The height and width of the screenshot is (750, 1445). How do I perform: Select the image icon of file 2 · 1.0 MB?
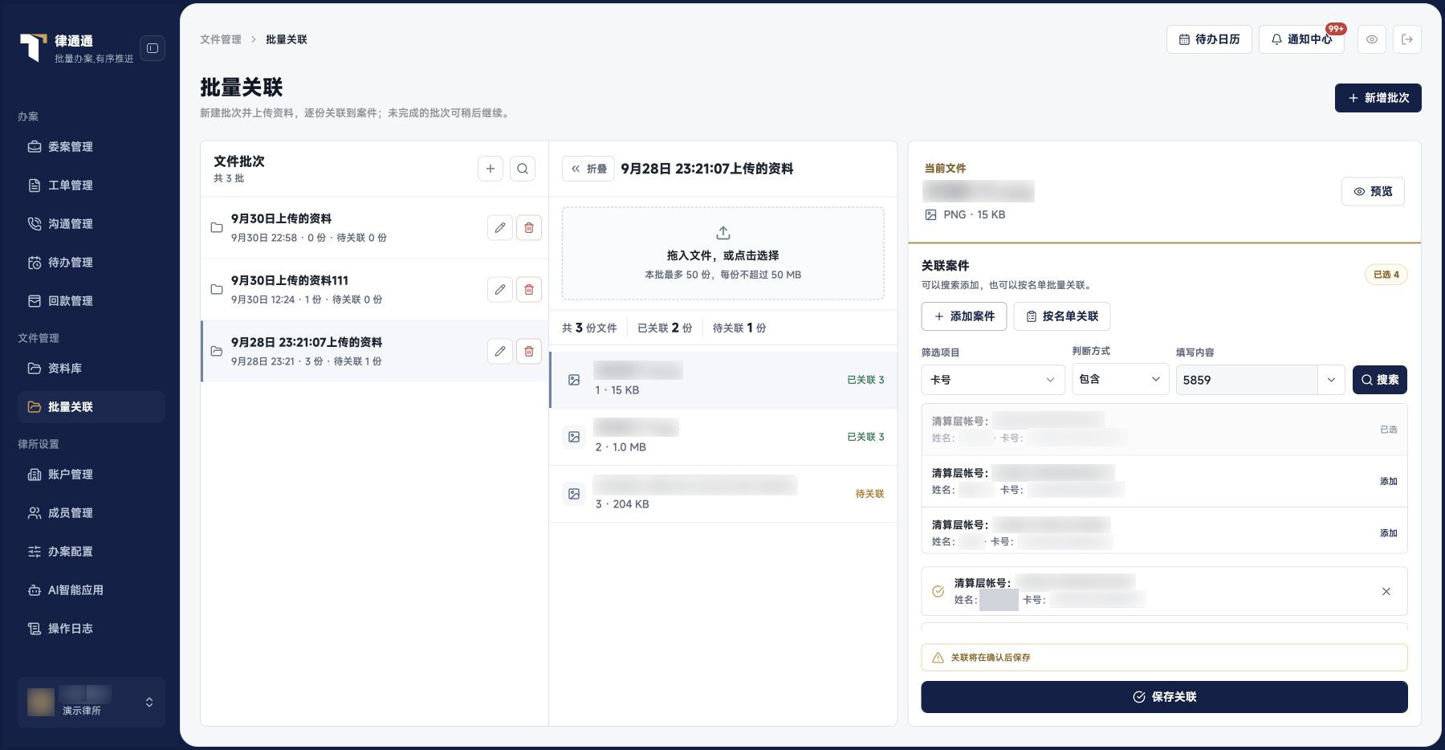[x=574, y=437]
